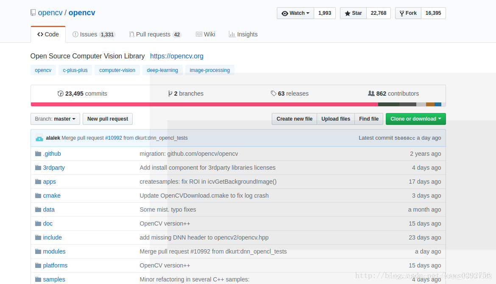Click the opencv topic tag

tap(43, 70)
